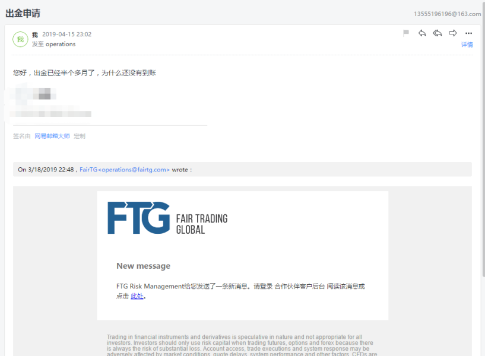Image resolution: width=485 pixels, height=356 pixels.
Task: Click the blurred signature image
Action: [x=49, y=103]
